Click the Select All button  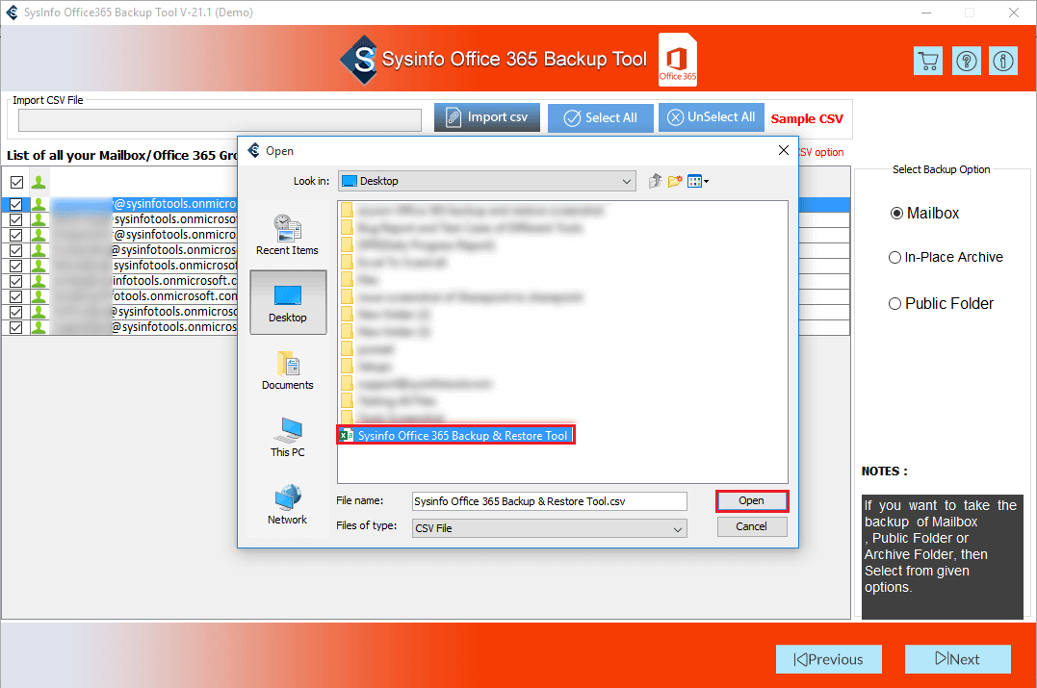coord(601,117)
